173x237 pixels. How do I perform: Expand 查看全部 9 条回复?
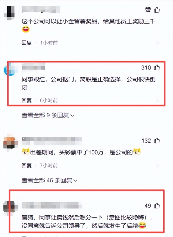click(48, 115)
